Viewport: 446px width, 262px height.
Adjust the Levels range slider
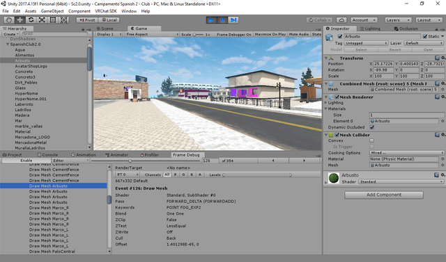point(257,175)
